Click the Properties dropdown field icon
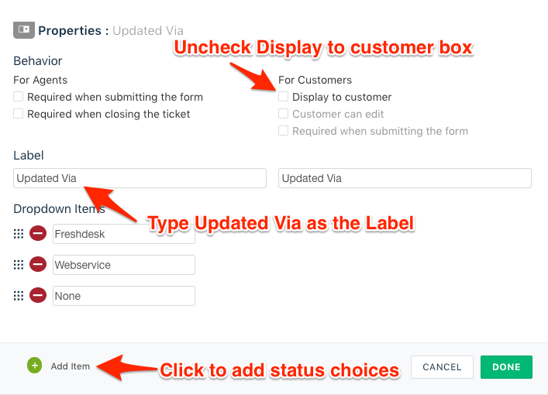The image size is (548, 395). [x=24, y=30]
